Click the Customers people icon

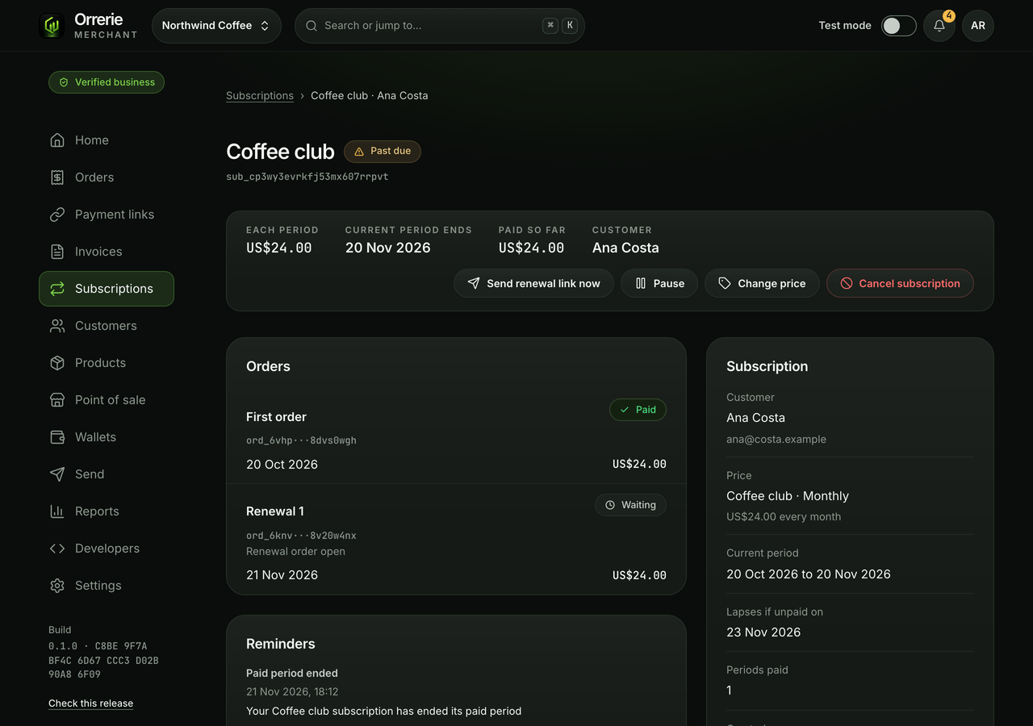pyautogui.click(x=57, y=326)
